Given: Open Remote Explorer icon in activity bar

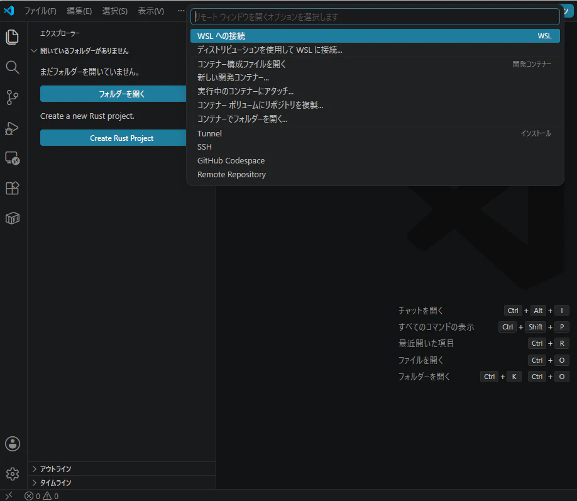Looking at the screenshot, I should tap(12, 158).
